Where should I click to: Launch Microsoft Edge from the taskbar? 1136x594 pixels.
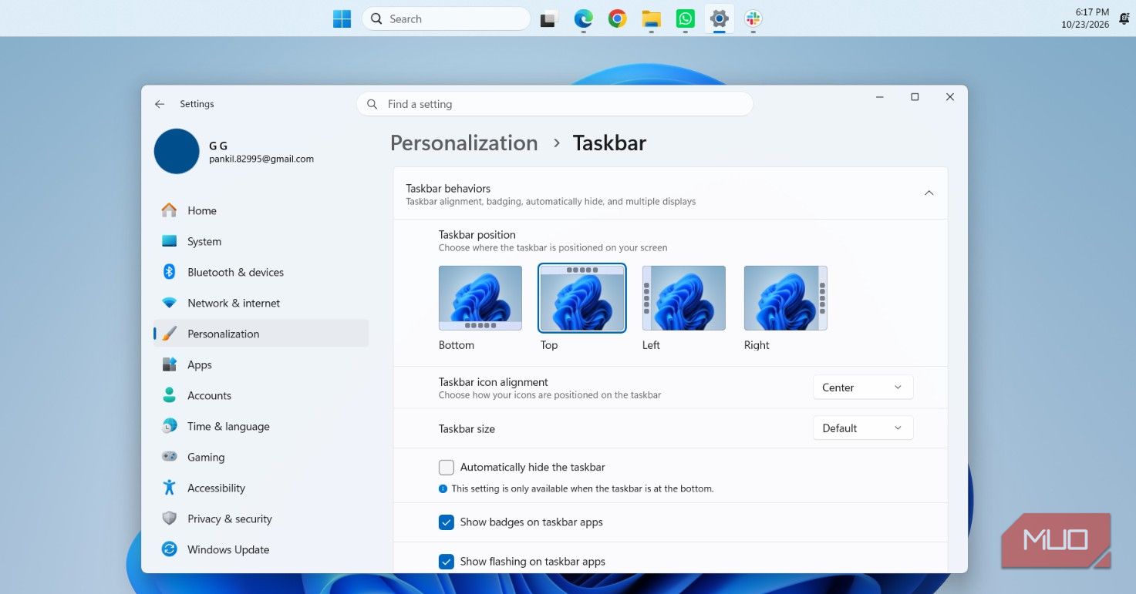coord(583,18)
